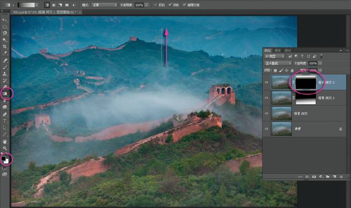Create a new layer group
The image size is (351, 208).
coord(327,176)
